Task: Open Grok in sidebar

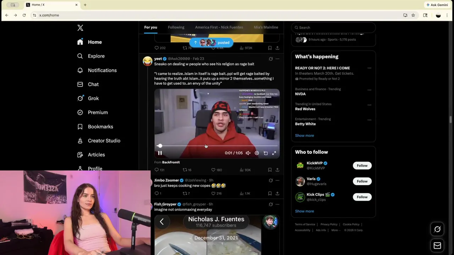Action: 88,98
